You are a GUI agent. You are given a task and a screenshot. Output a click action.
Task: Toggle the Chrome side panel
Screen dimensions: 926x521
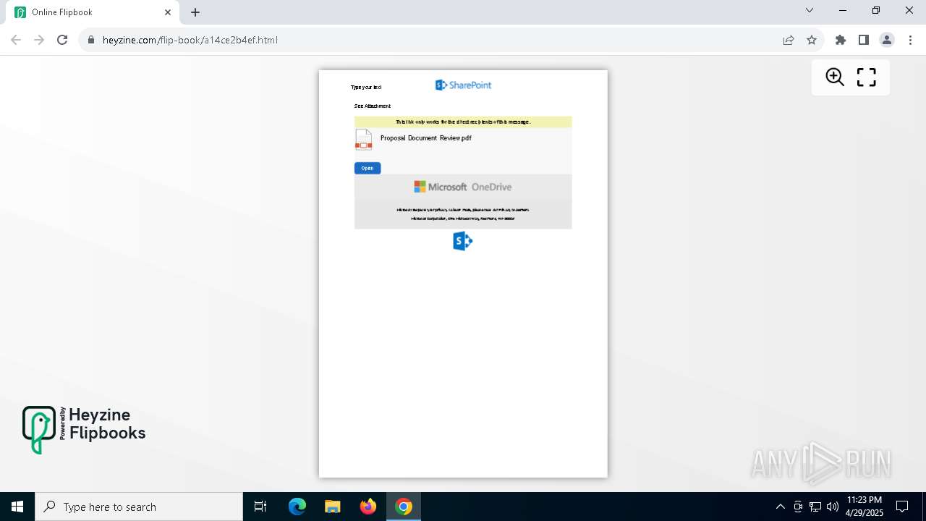coord(864,40)
